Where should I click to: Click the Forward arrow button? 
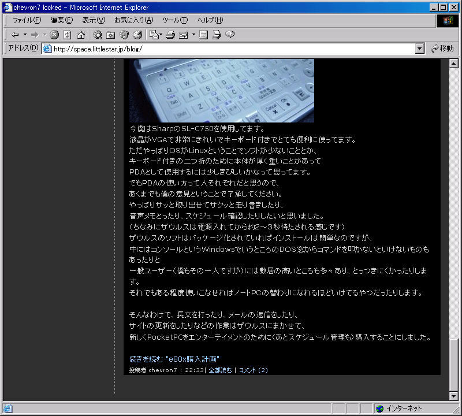pyautogui.click(x=35, y=35)
